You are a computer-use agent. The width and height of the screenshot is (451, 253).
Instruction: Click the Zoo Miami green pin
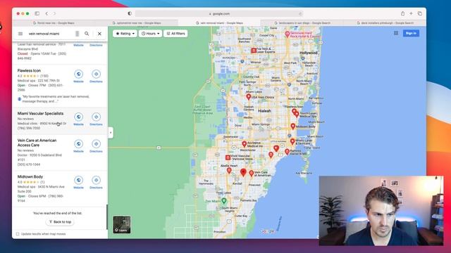(224, 200)
